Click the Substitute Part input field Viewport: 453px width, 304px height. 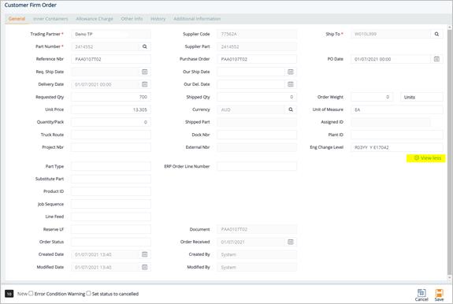(111, 179)
